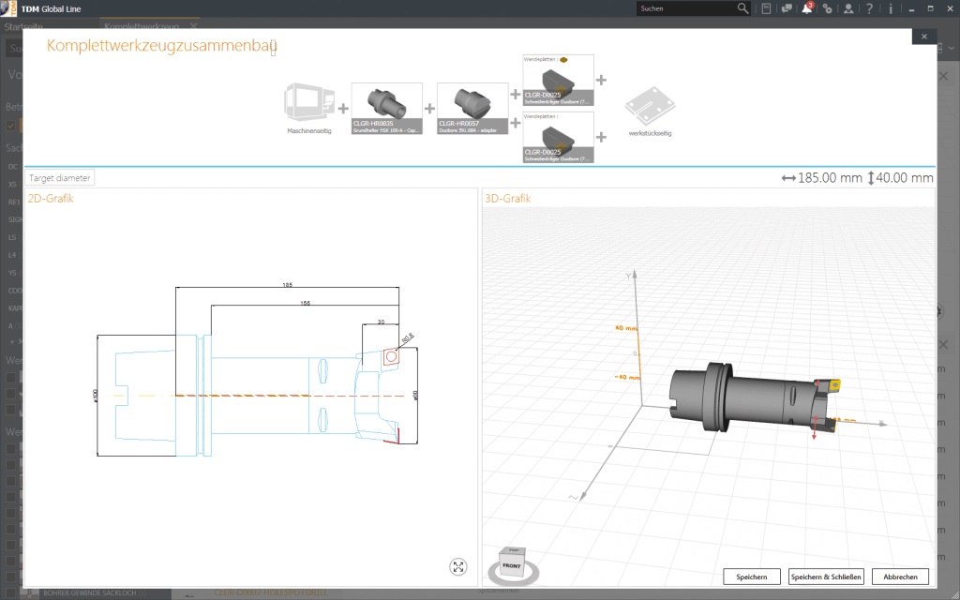The height and width of the screenshot is (600, 960).
Task: Click plus before the upper CLGR-D0025 tile
Action: [x=516, y=94]
